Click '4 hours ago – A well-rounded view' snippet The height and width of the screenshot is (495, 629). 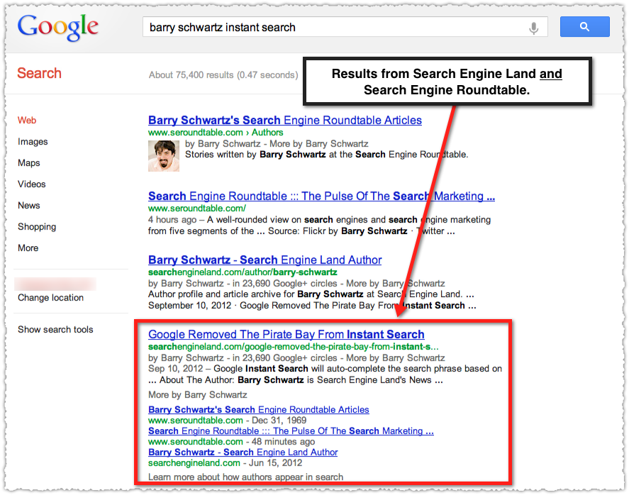tap(319, 220)
